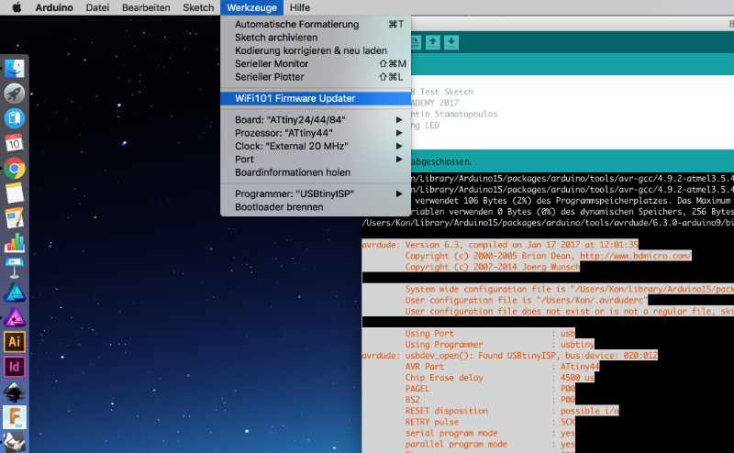Open Pages from the dock
This screenshot has height=453, width=734.
coord(15,218)
